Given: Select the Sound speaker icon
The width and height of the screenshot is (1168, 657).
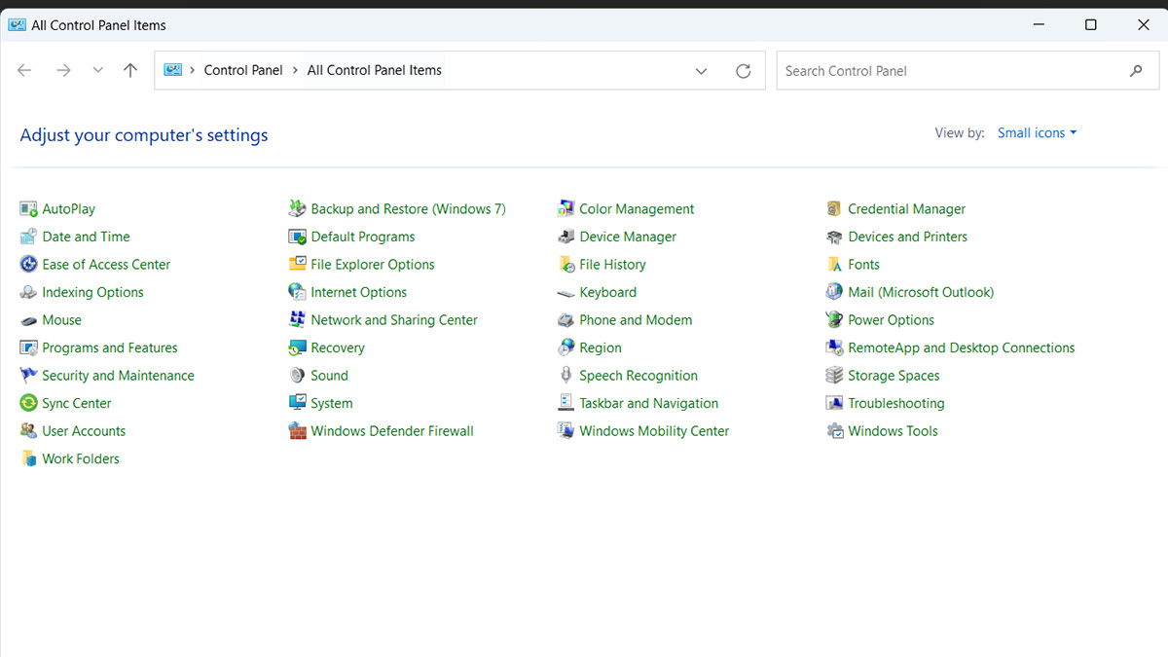Looking at the screenshot, I should click(x=297, y=376).
